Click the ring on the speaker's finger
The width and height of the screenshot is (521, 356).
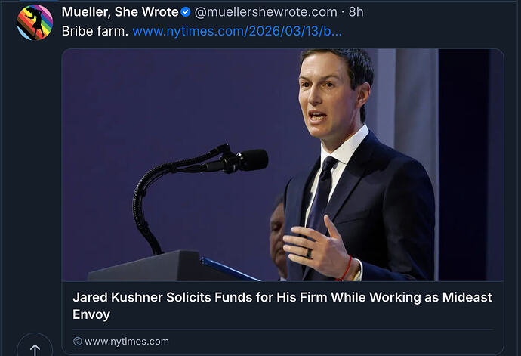click(308, 253)
